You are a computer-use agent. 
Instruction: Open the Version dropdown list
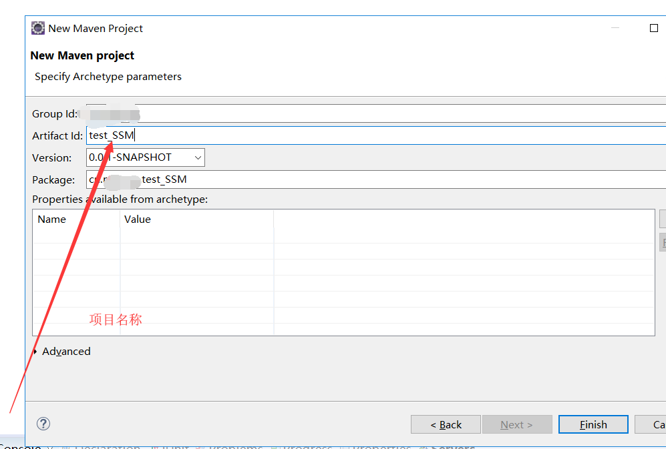[x=198, y=157]
